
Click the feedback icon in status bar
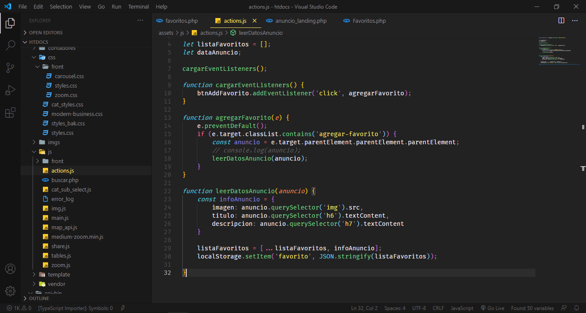(564, 308)
